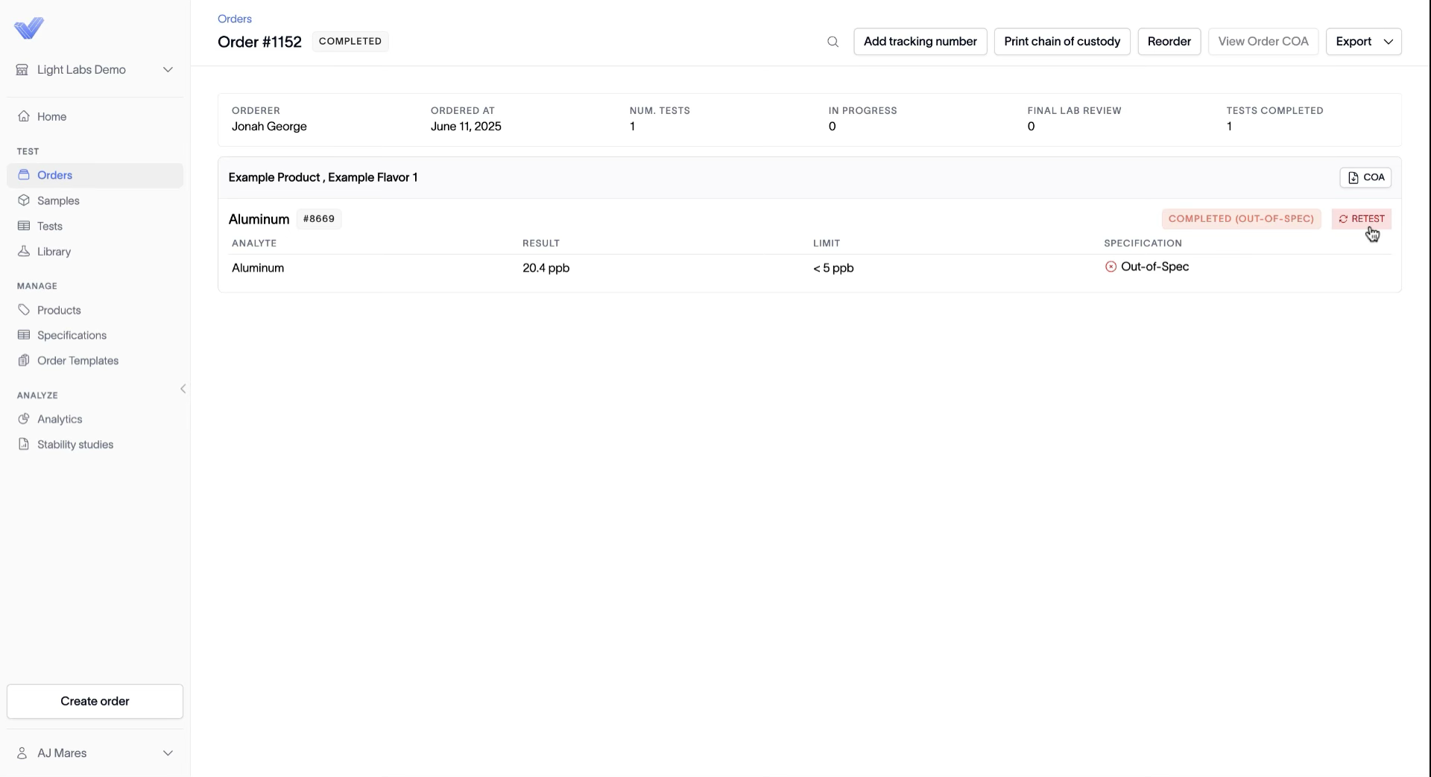Click the Create order button
This screenshot has height=777, width=1431.
(x=95, y=702)
